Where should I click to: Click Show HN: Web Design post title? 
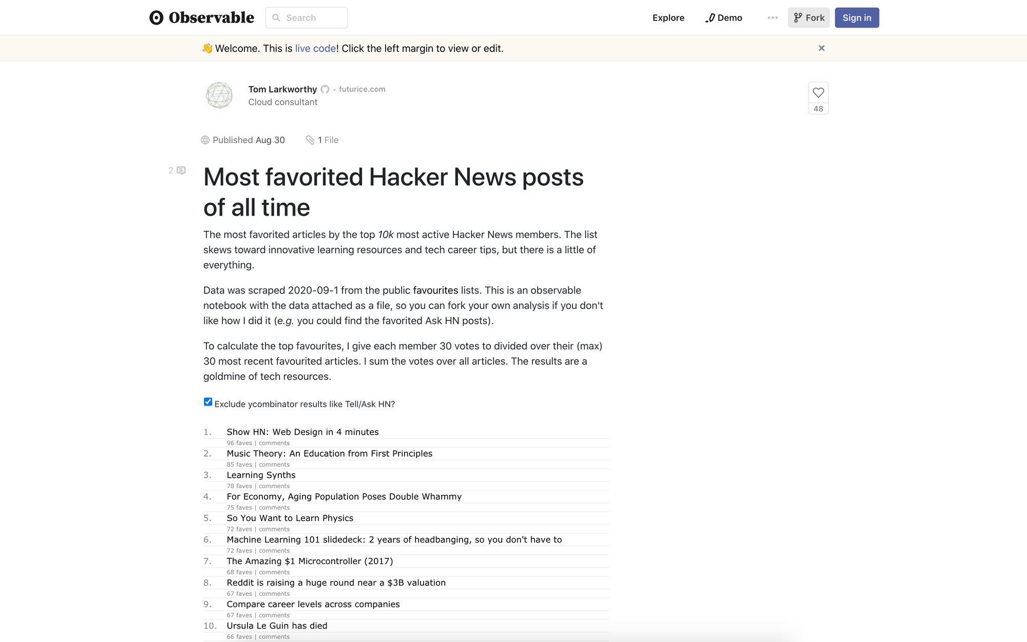tap(303, 432)
